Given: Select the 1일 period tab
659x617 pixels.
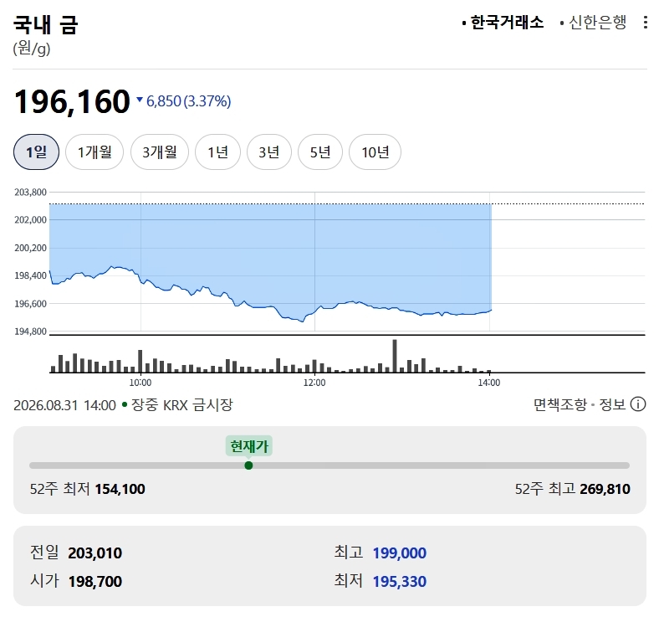Looking at the screenshot, I should pos(37,152).
